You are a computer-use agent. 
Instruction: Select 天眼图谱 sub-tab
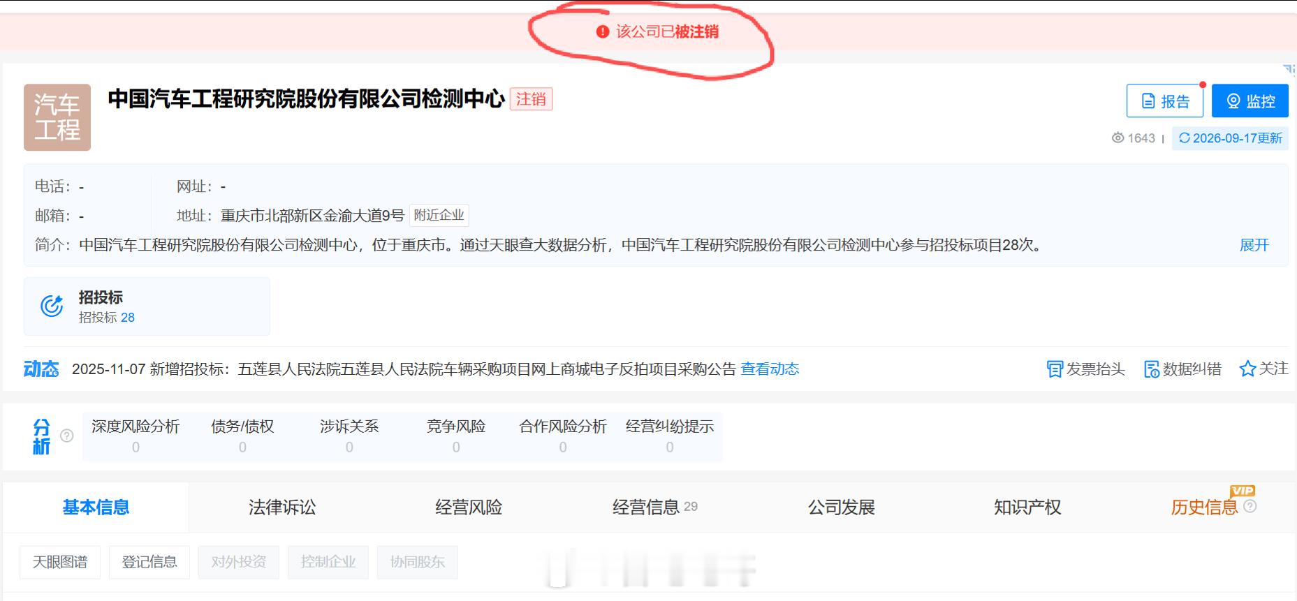(x=60, y=562)
